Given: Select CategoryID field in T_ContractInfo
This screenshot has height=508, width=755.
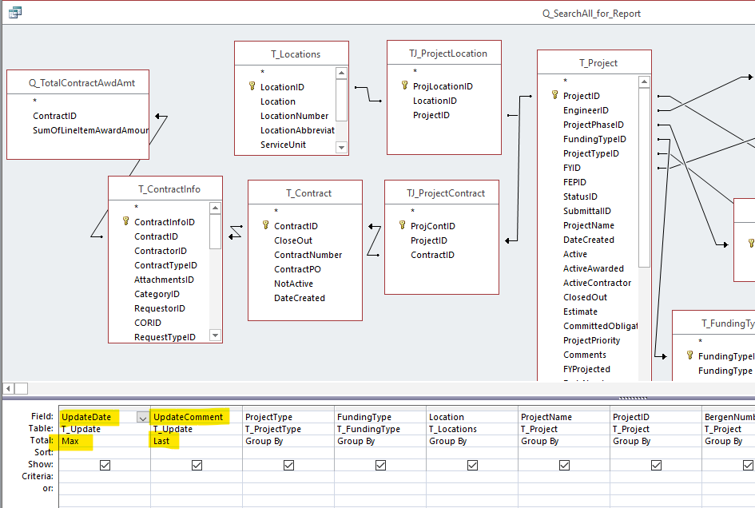Looking at the screenshot, I should [x=157, y=294].
